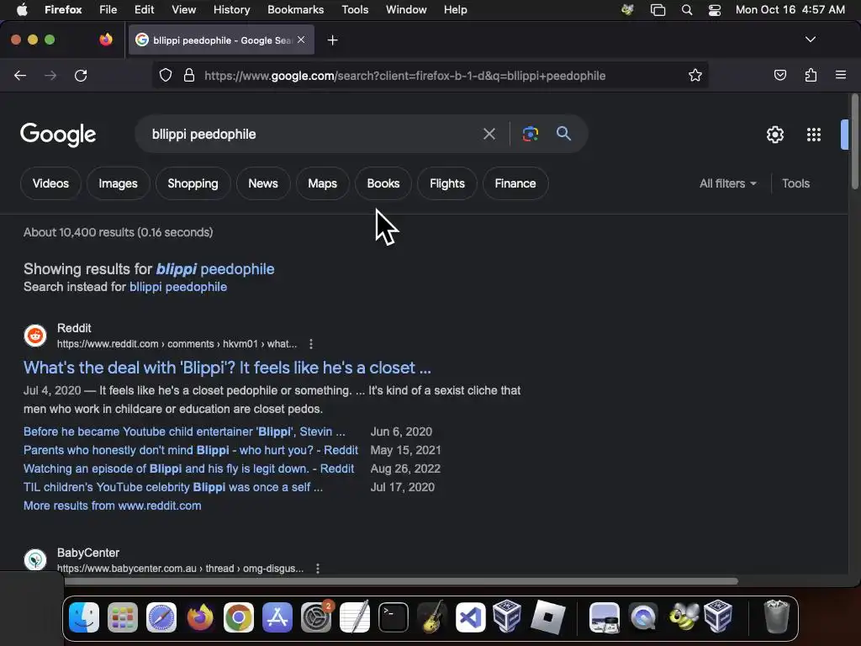Open the Firefox File menu
The image size is (861, 646).
[108, 10]
